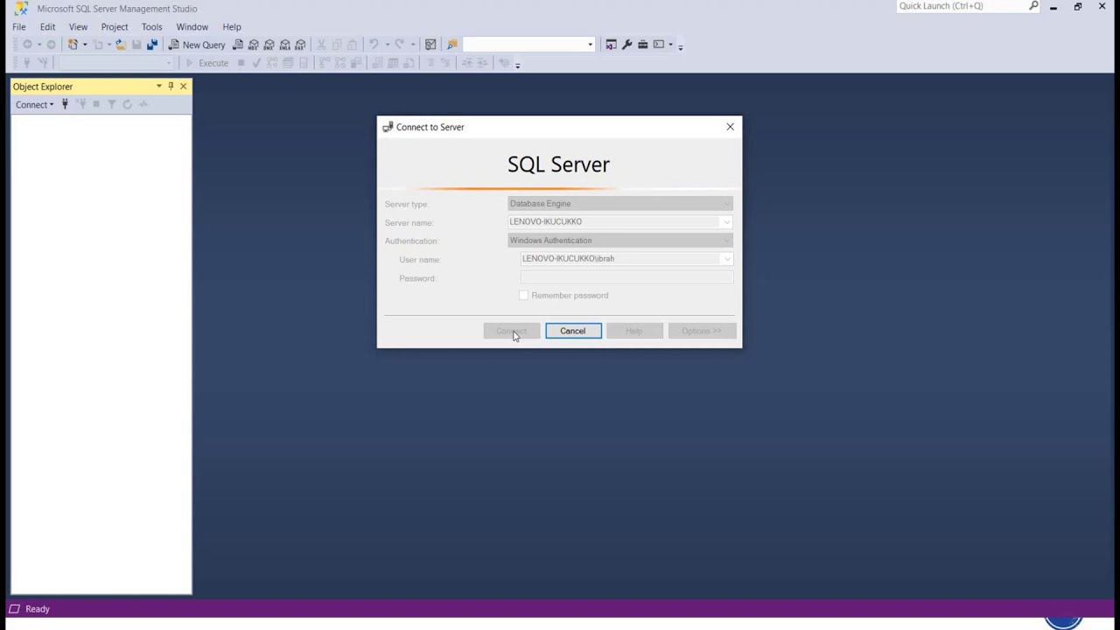
Task: Click the DAX query icon
Action: (x=300, y=45)
